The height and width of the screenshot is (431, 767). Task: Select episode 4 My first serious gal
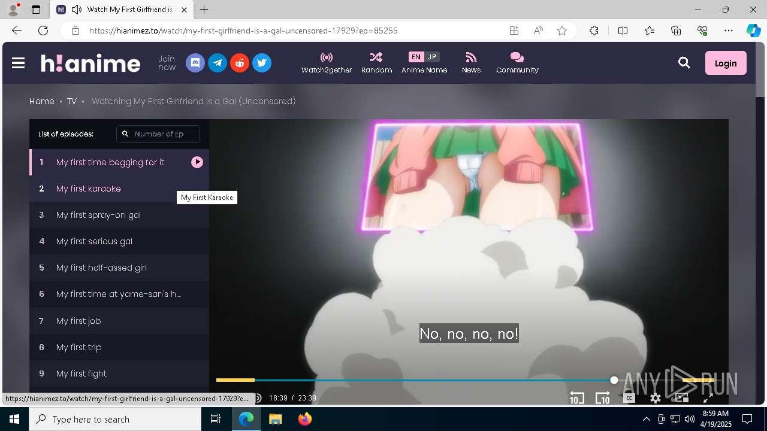[x=119, y=241]
